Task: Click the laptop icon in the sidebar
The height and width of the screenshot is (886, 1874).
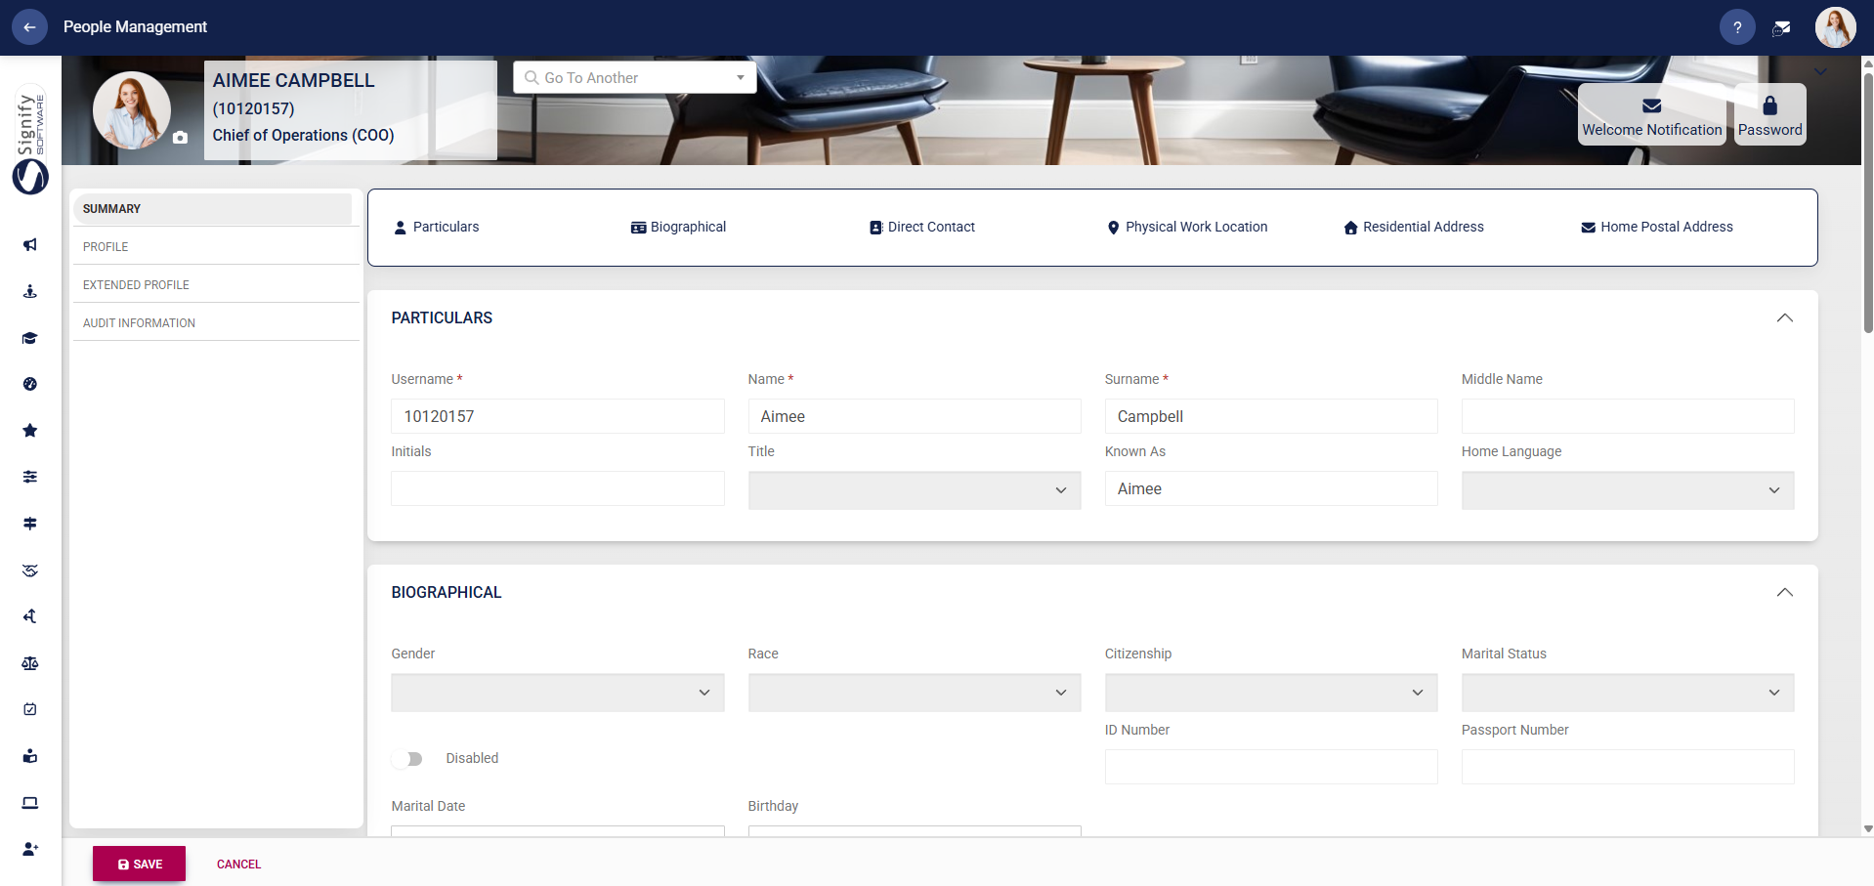Action: coord(29,803)
